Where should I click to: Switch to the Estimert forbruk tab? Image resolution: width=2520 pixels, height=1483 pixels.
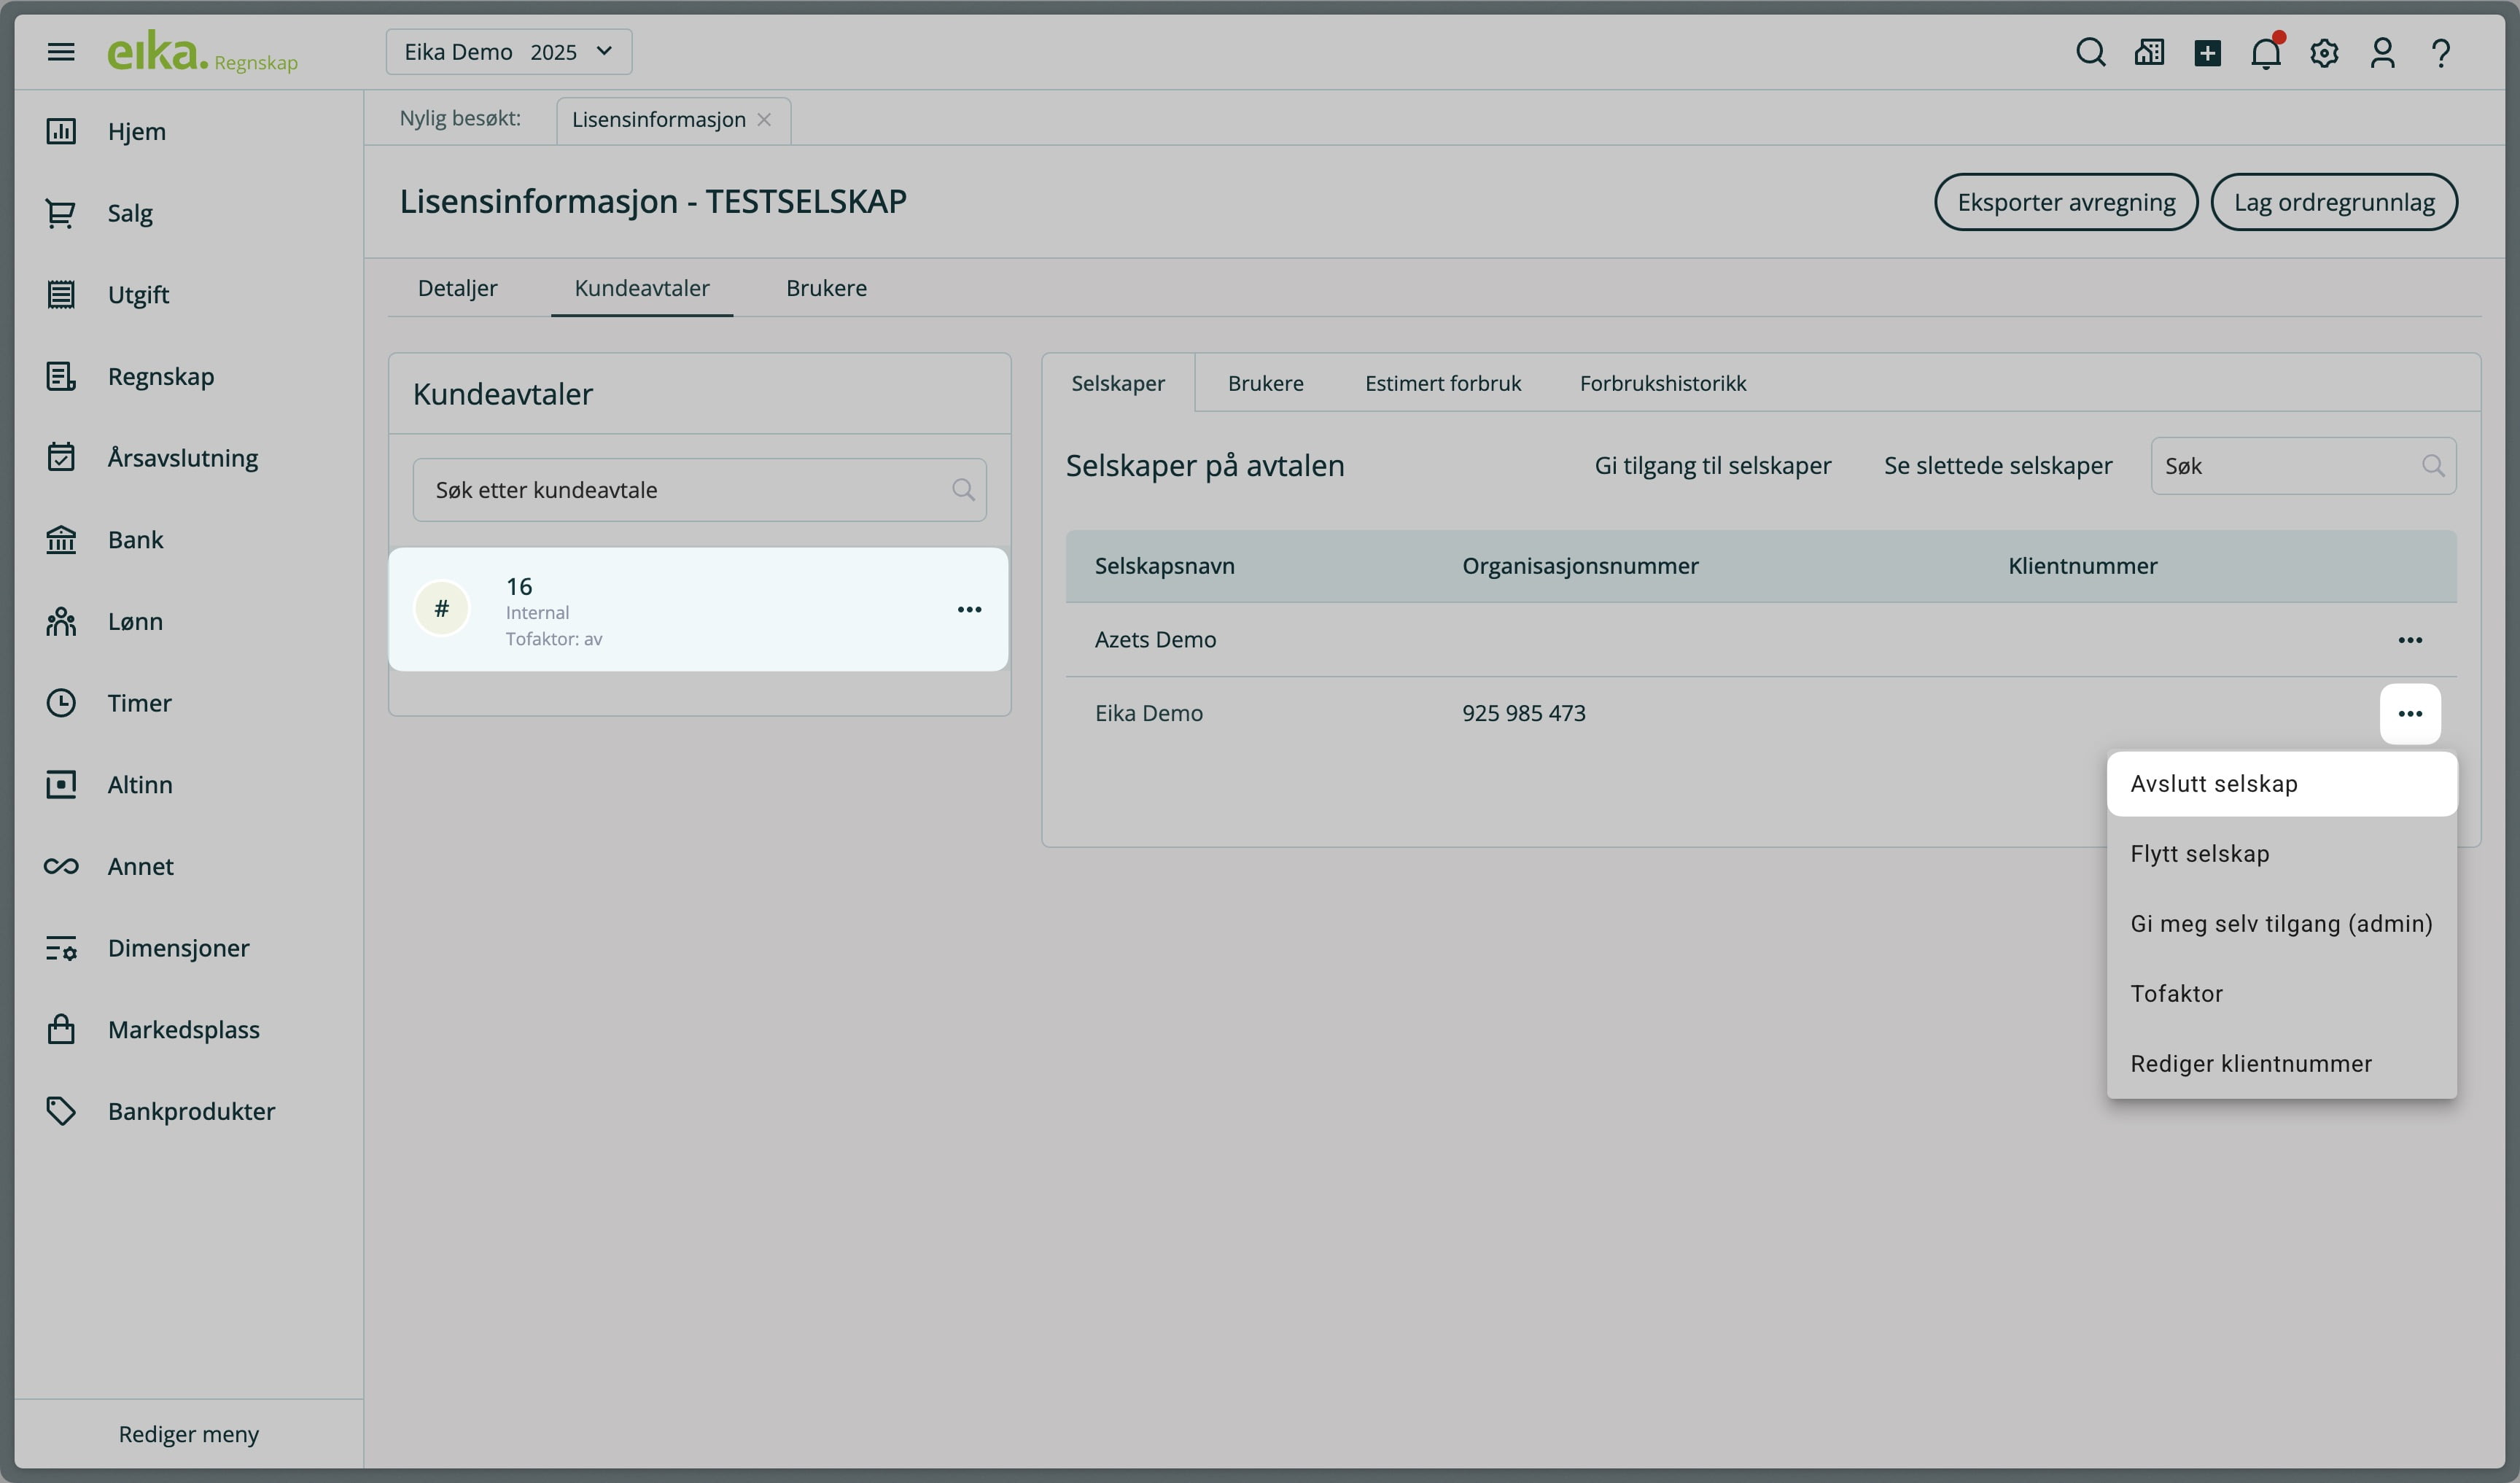coord(1442,383)
